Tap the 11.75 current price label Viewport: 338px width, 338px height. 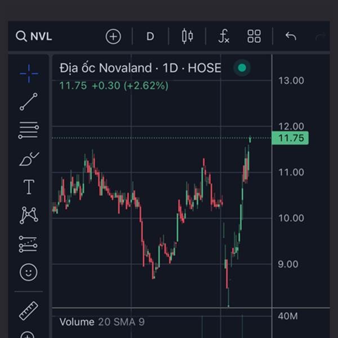click(290, 138)
